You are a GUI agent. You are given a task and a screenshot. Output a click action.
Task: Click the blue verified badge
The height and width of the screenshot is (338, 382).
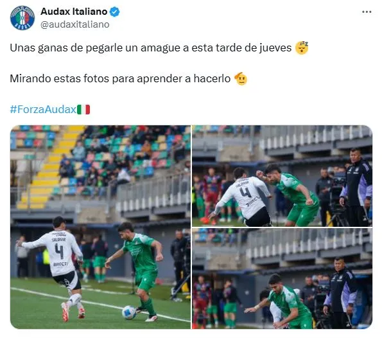click(x=114, y=12)
